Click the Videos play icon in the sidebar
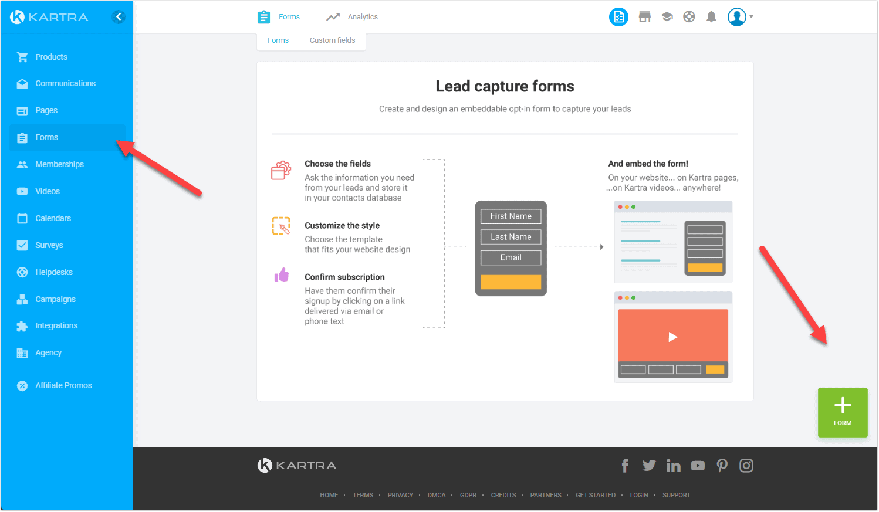 point(22,191)
